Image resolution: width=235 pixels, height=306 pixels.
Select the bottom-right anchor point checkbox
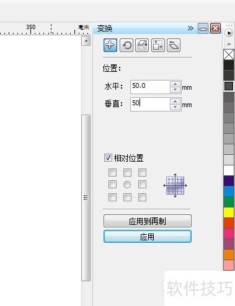[142, 197]
